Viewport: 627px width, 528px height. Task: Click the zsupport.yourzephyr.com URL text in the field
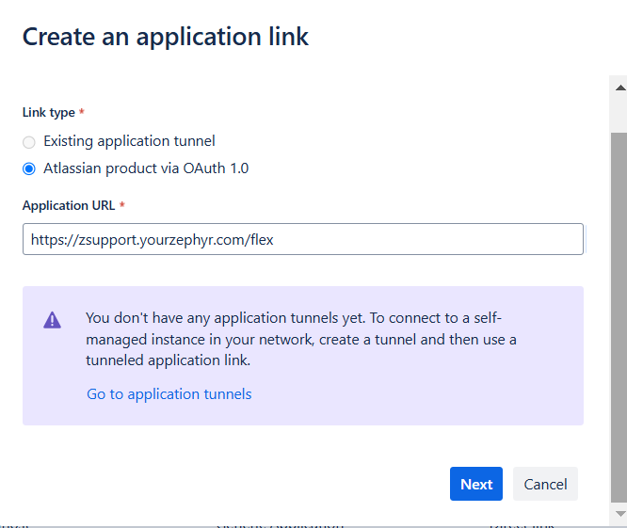coord(153,240)
